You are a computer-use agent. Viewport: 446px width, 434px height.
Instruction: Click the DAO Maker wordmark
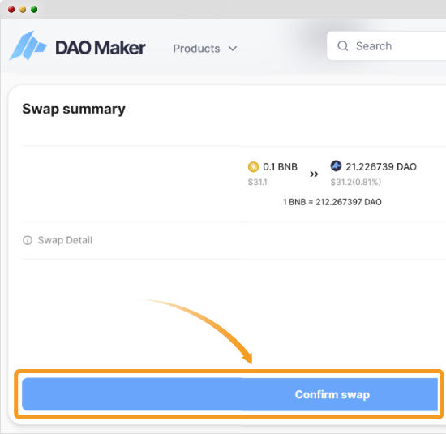tap(100, 48)
